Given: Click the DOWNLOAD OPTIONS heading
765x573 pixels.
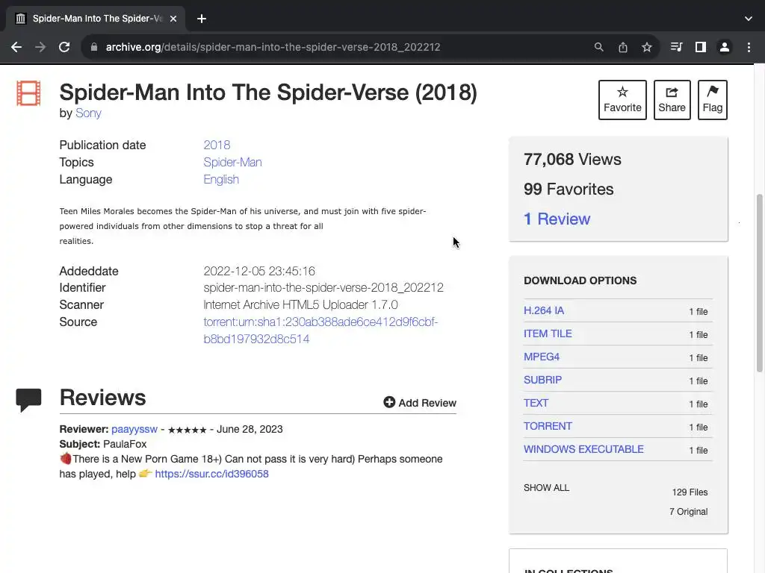Looking at the screenshot, I should pos(580,281).
